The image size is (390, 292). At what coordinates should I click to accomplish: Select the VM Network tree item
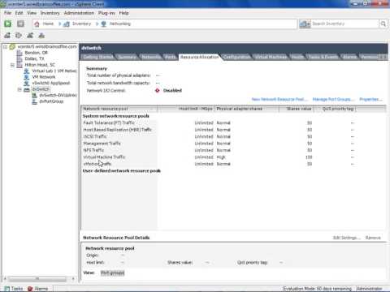[44, 77]
